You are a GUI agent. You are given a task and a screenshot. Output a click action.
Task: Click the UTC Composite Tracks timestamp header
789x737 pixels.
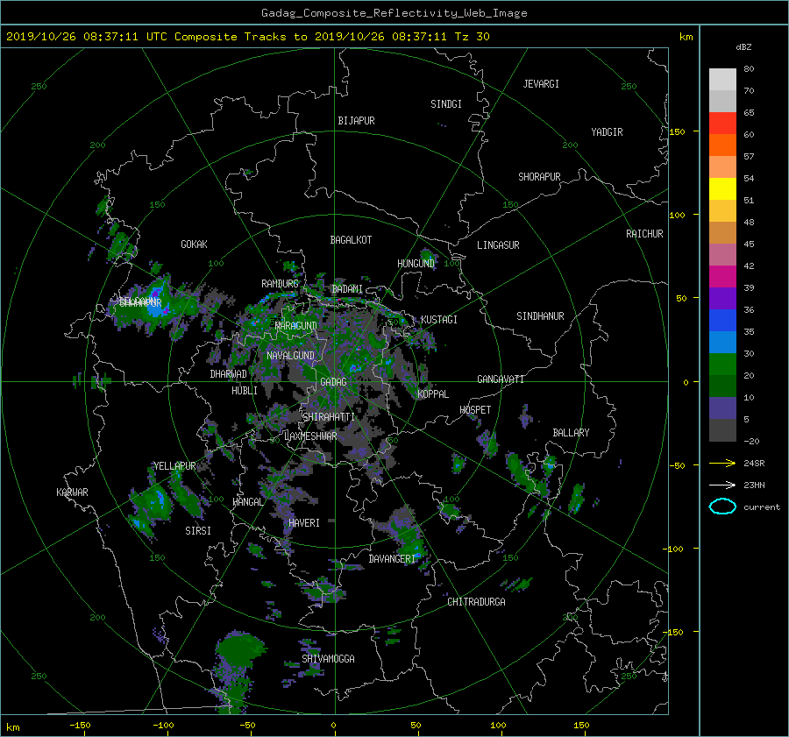247,37
